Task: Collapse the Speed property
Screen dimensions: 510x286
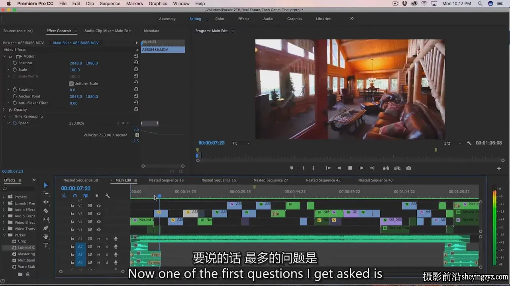Action: [8, 123]
